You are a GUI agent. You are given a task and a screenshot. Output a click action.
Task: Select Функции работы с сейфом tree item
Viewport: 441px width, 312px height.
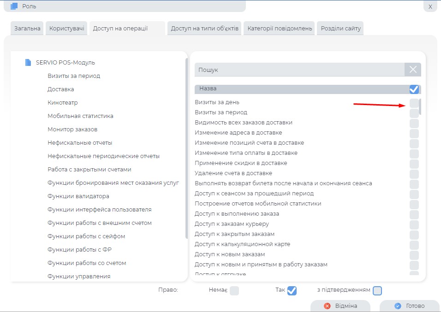[x=86, y=236]
